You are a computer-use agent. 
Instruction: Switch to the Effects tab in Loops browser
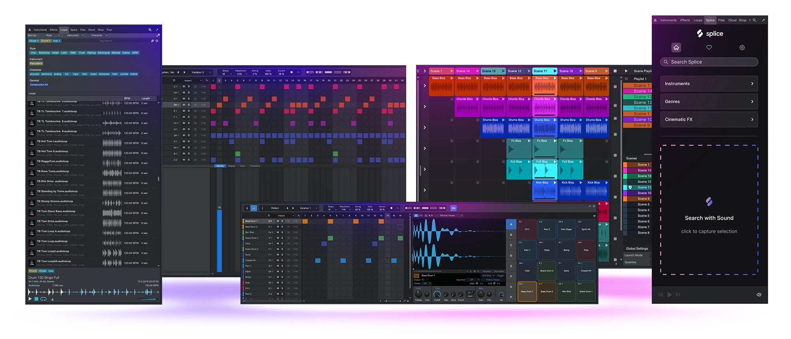coord(53,30)
